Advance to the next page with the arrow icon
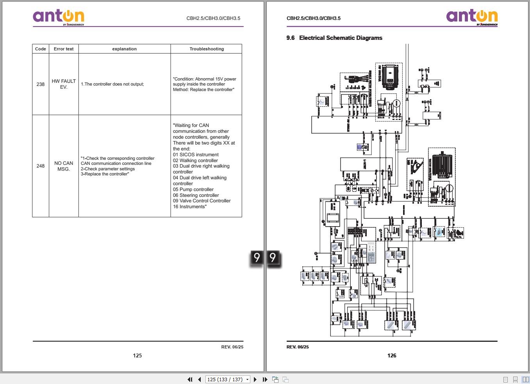 pyautogui.click(x=255, y=379)
